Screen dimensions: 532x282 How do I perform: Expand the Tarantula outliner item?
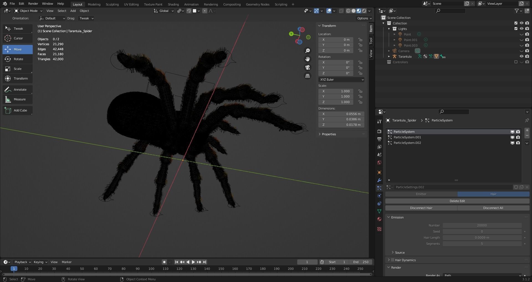click(x=389, y=57)
